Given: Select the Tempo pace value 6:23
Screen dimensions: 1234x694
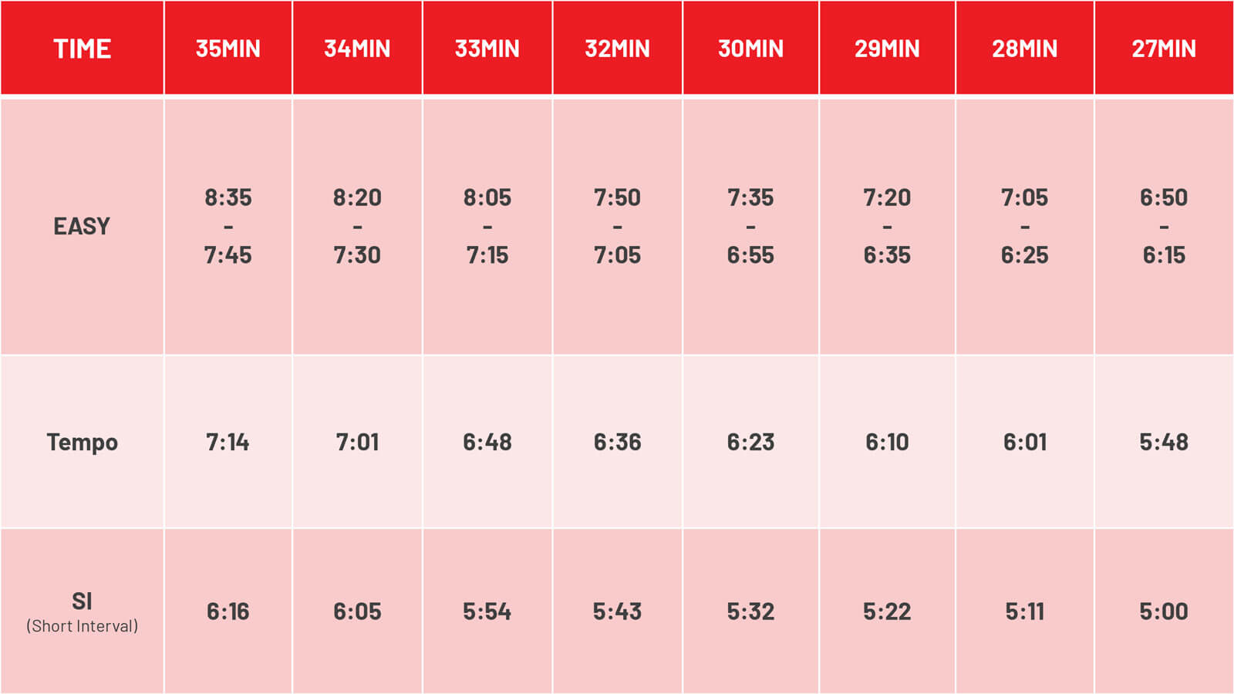Looking at the screenshot, I should (750, 442).
